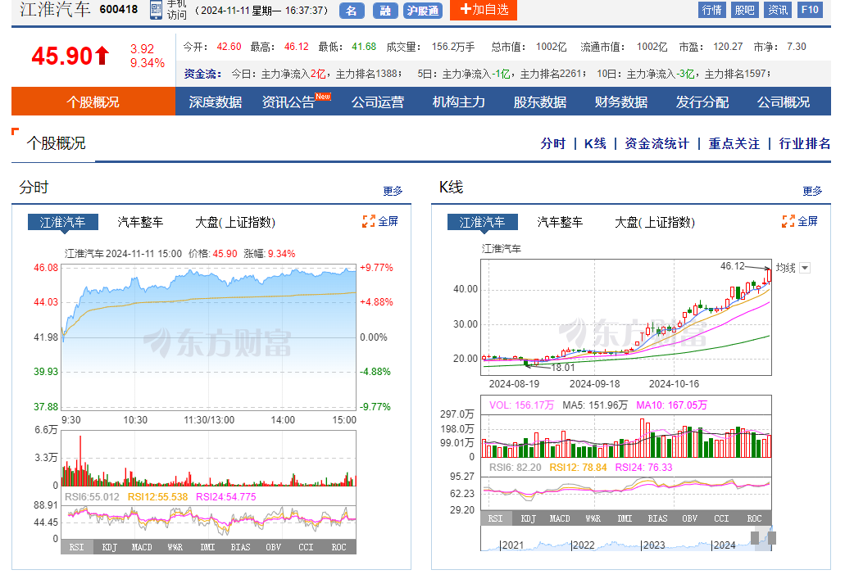Click the current price 45.90
Viewport: 845px width, 588px height.
tap(62, 56)
